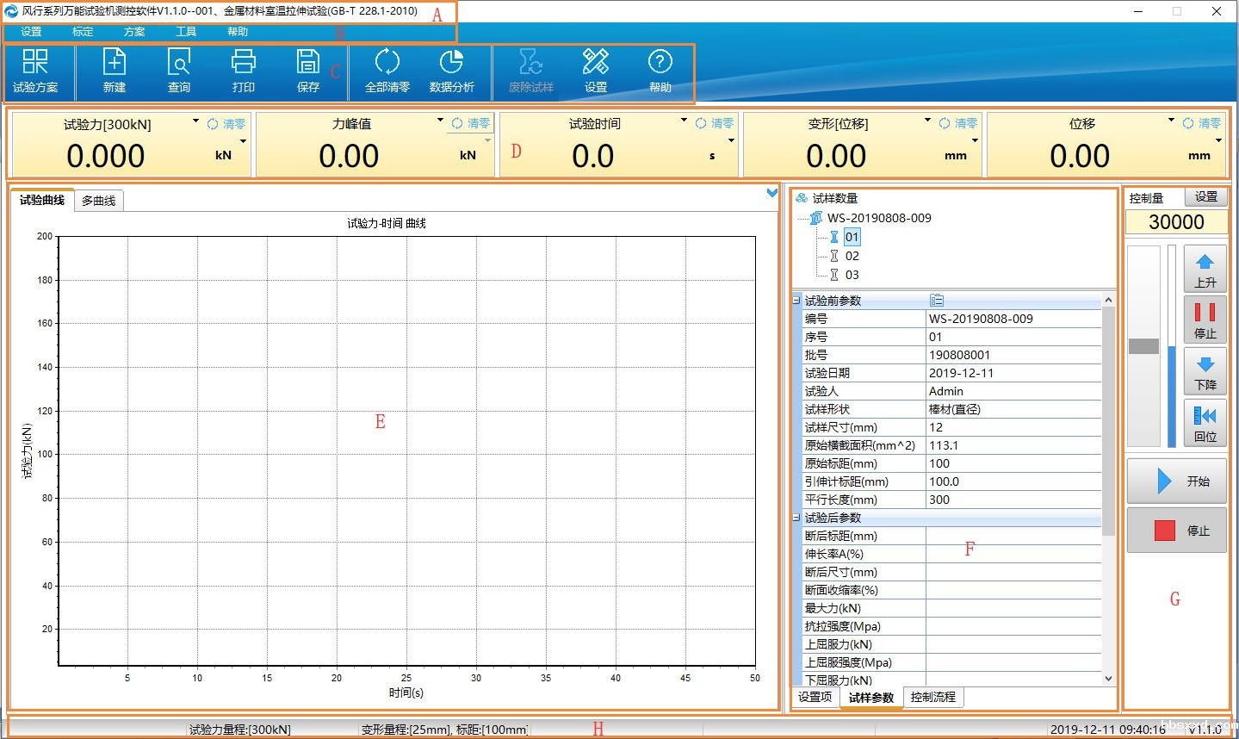Click the 新建 new file icon
The image size is (1239, 739).
(x=115, y=71)
